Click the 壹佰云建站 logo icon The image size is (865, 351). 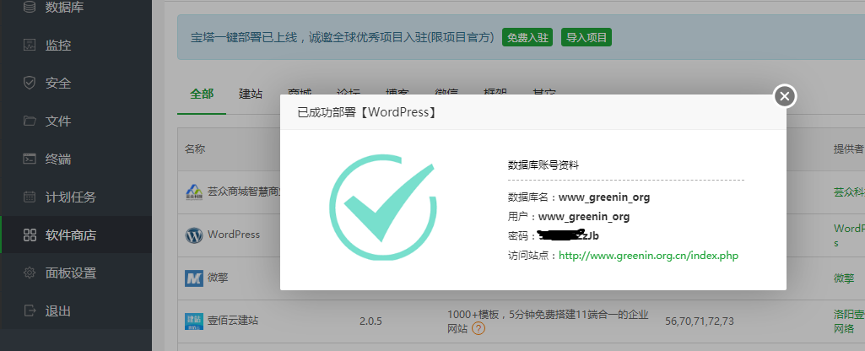coord(193,321)
